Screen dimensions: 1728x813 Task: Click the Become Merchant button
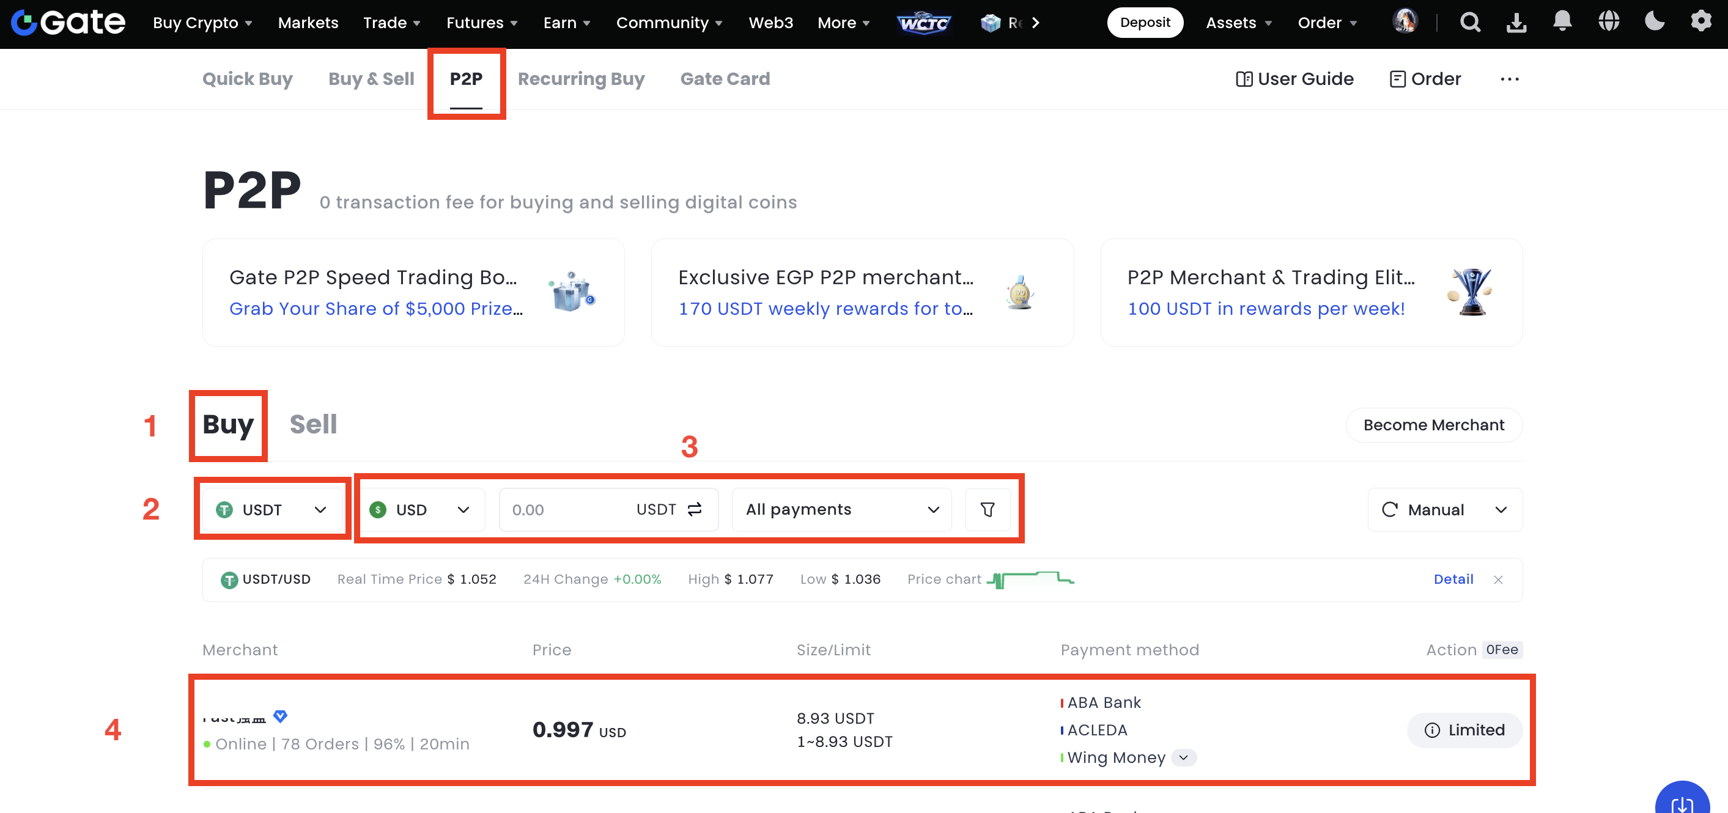(1433, 425)
